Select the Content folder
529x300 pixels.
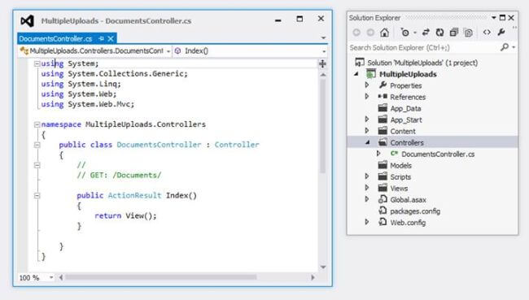(x=403, y=131)
